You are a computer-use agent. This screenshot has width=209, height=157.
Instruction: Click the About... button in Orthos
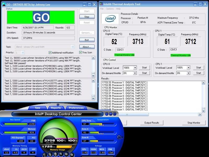(87, 47)
